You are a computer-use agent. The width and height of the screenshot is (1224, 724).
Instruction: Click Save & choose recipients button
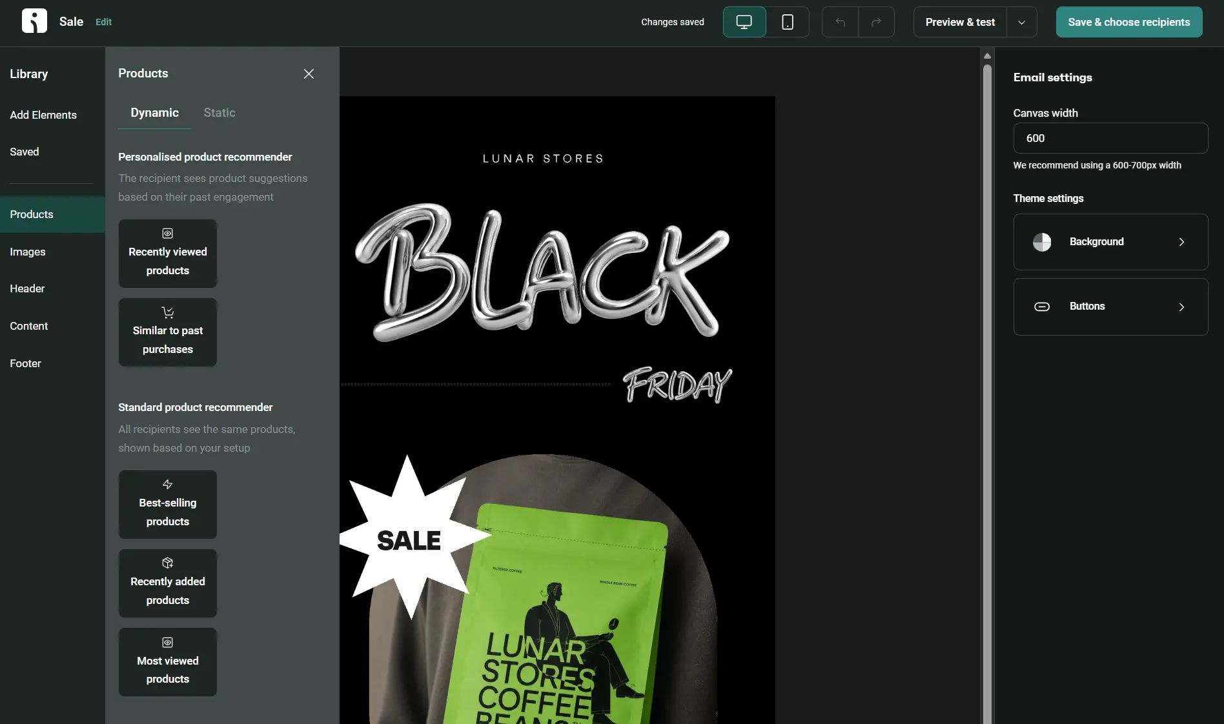point(1128,22)
